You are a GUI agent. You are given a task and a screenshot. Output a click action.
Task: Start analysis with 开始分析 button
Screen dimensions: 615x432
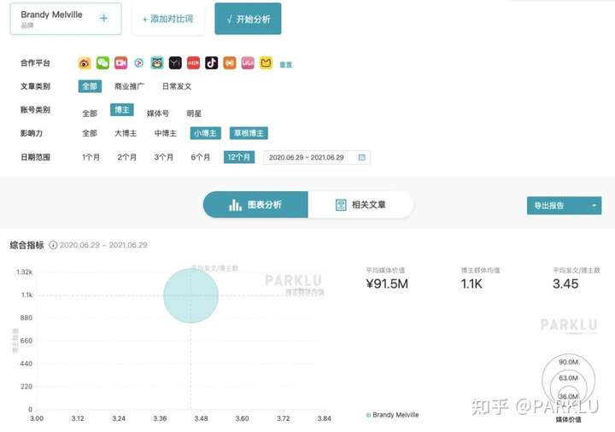pos(248,19)
